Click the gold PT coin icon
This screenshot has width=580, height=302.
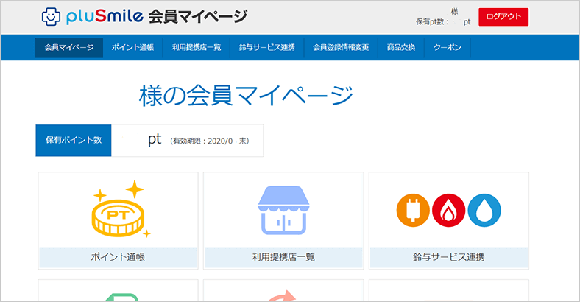(x=121, y=209)
